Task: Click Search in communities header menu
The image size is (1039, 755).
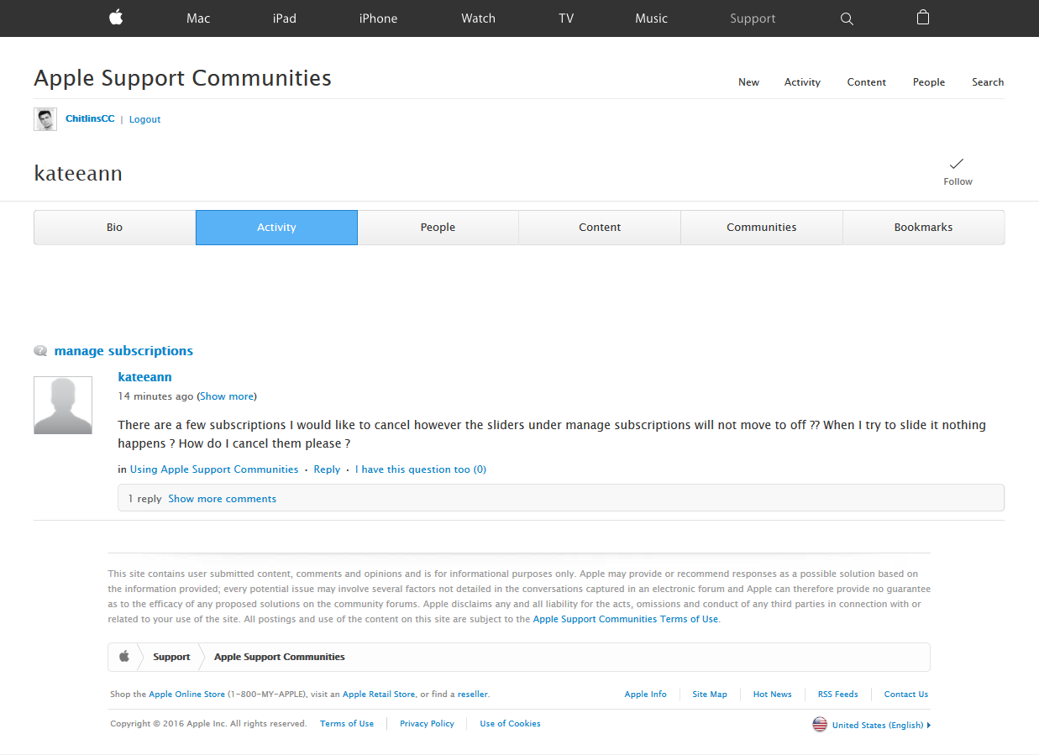Action: point(988,82)
